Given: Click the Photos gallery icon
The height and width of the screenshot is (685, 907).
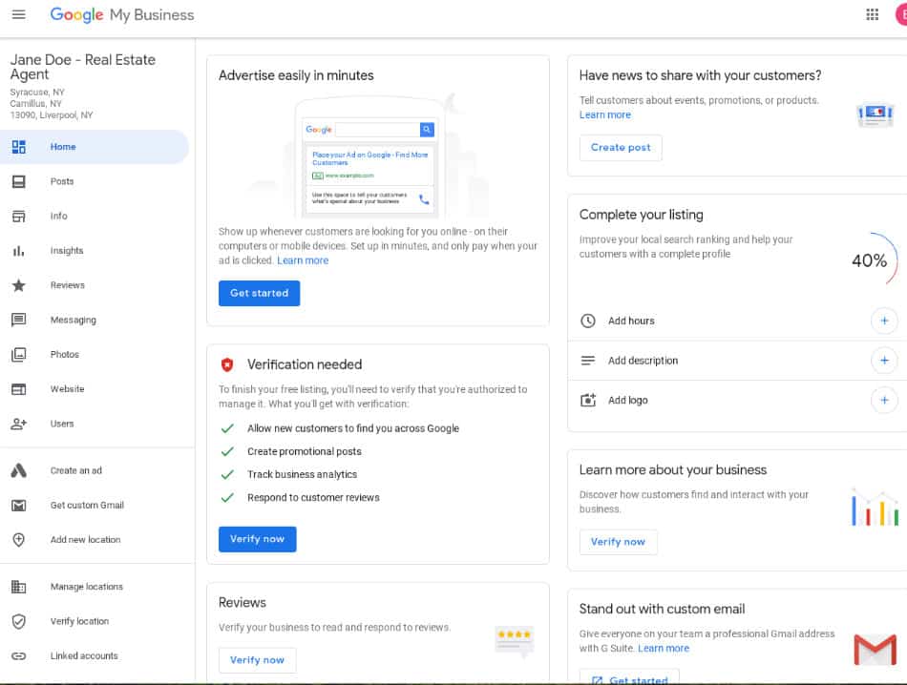Looking at the screenshot, I should pyautogui.click(x=18, y=354).
